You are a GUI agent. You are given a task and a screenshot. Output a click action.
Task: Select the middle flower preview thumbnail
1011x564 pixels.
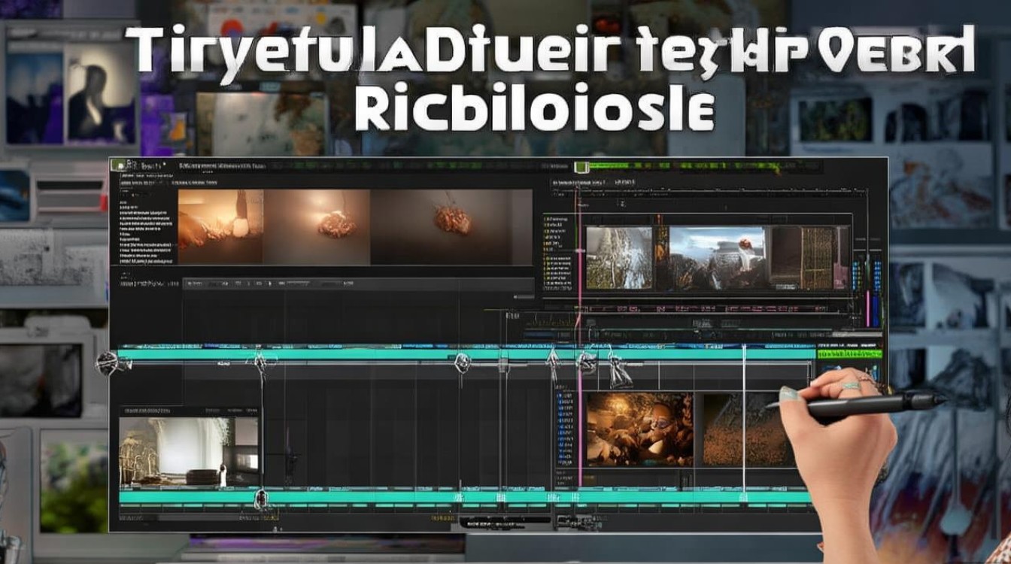[x=317, y=226]
